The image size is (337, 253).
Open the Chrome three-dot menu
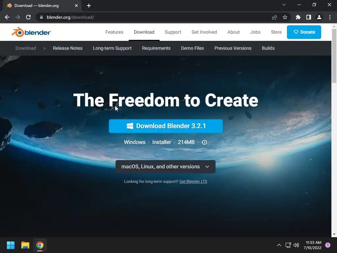(x=330, y=17)
